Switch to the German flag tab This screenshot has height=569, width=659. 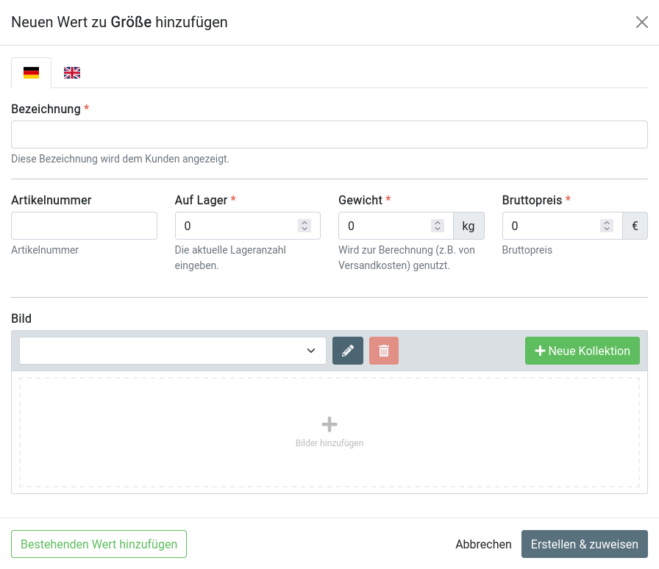click(x=31, y=73)
